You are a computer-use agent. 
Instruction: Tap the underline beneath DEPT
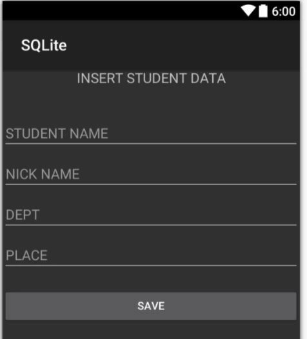tap(151, 225)
